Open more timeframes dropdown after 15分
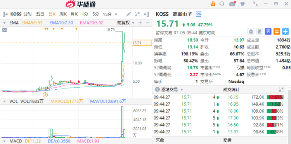 click(x=116, y=14)
